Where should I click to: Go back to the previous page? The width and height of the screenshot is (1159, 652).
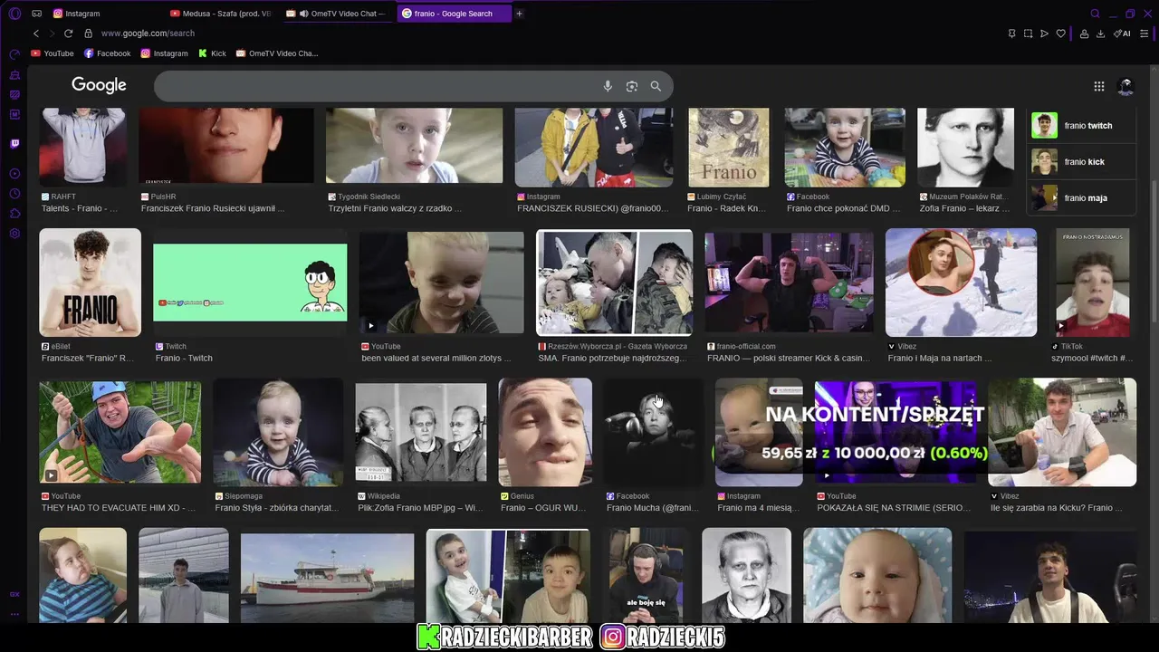[36, 34]
